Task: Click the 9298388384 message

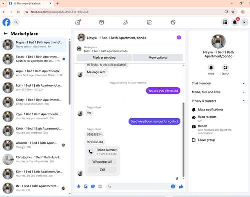Action: tap(95, 142)
